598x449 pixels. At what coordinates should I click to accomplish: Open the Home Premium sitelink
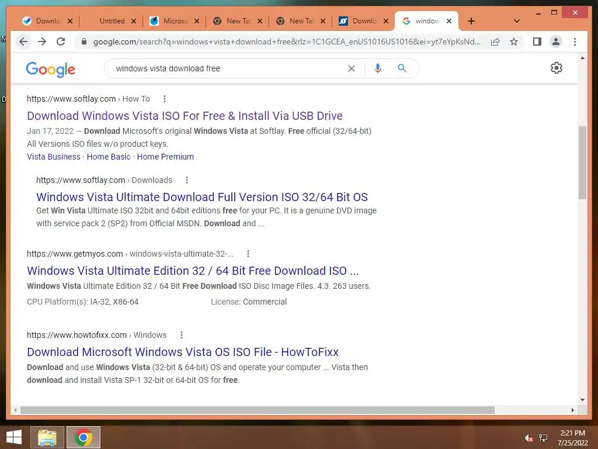pyautogui.click(x=165, y=157)
